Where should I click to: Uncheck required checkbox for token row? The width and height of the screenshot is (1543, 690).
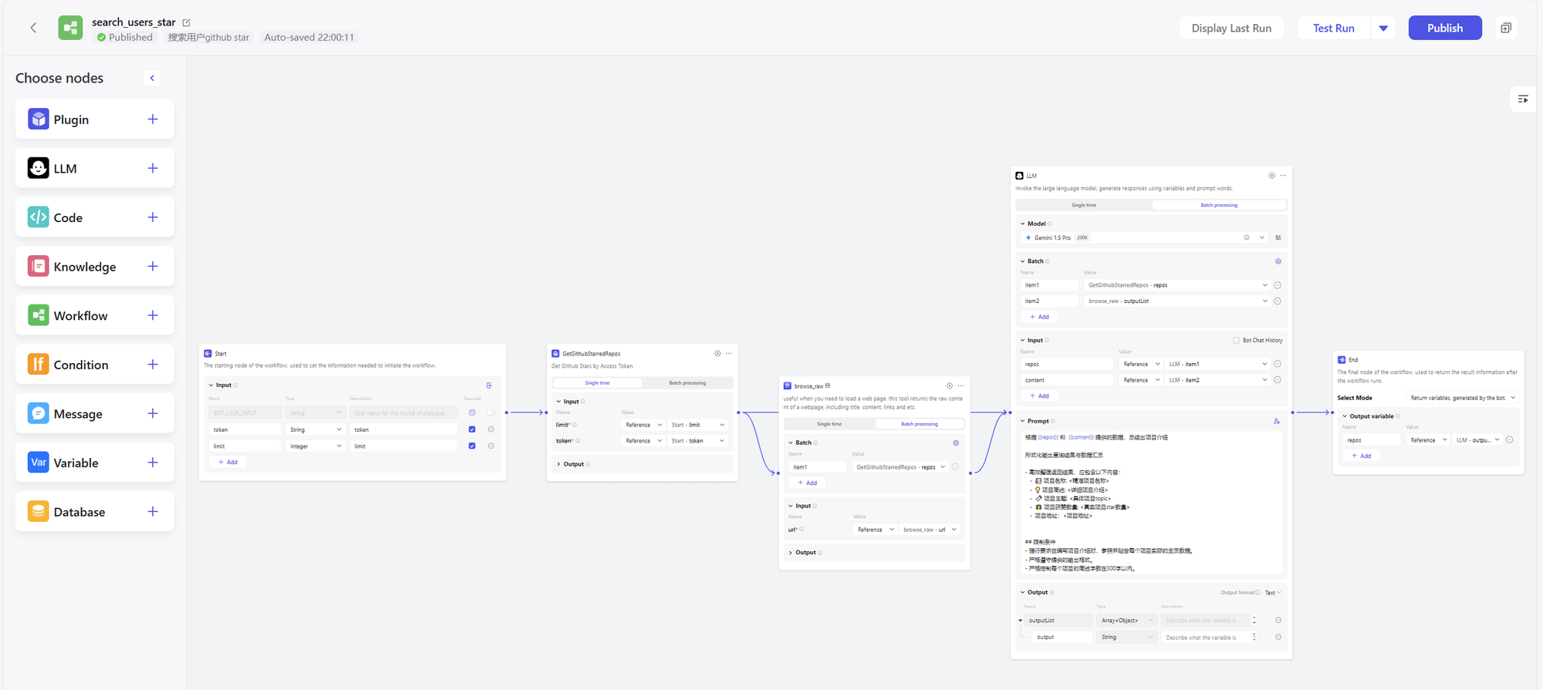pyautogui.click(x=472, y=429)
